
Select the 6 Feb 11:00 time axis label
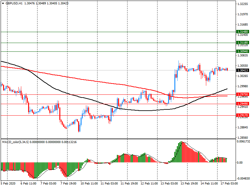click(28, 184)
